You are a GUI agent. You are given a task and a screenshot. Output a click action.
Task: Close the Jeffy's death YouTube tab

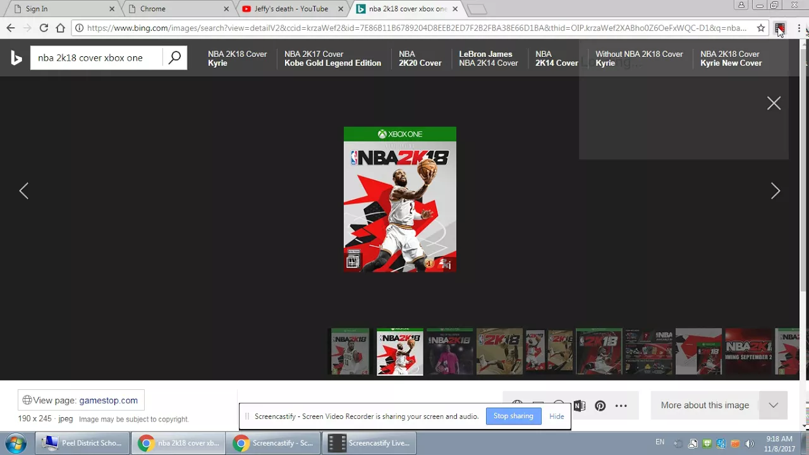341,9
